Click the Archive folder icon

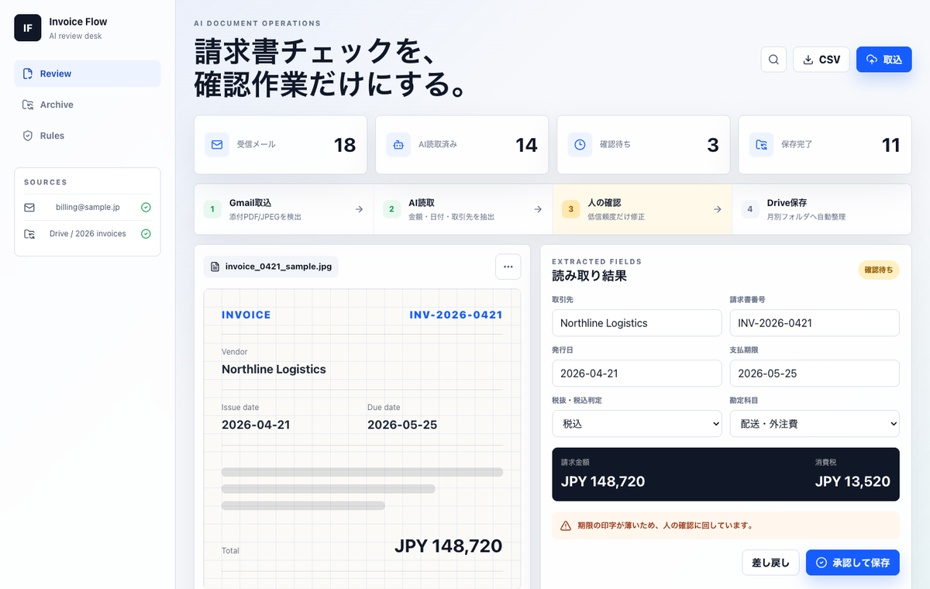(x=28, y=105)
